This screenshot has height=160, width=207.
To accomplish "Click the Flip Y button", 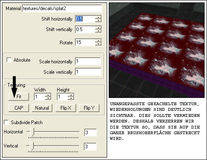I will click(89, 108).
